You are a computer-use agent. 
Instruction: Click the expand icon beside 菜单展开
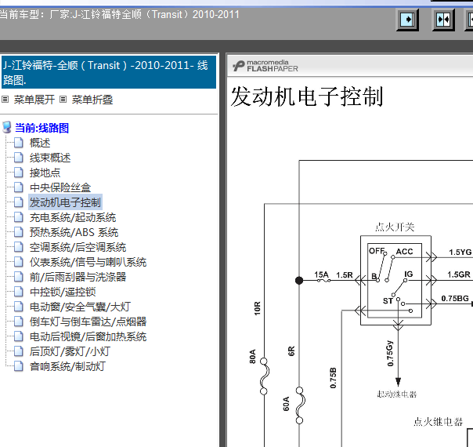pos(5,100)
